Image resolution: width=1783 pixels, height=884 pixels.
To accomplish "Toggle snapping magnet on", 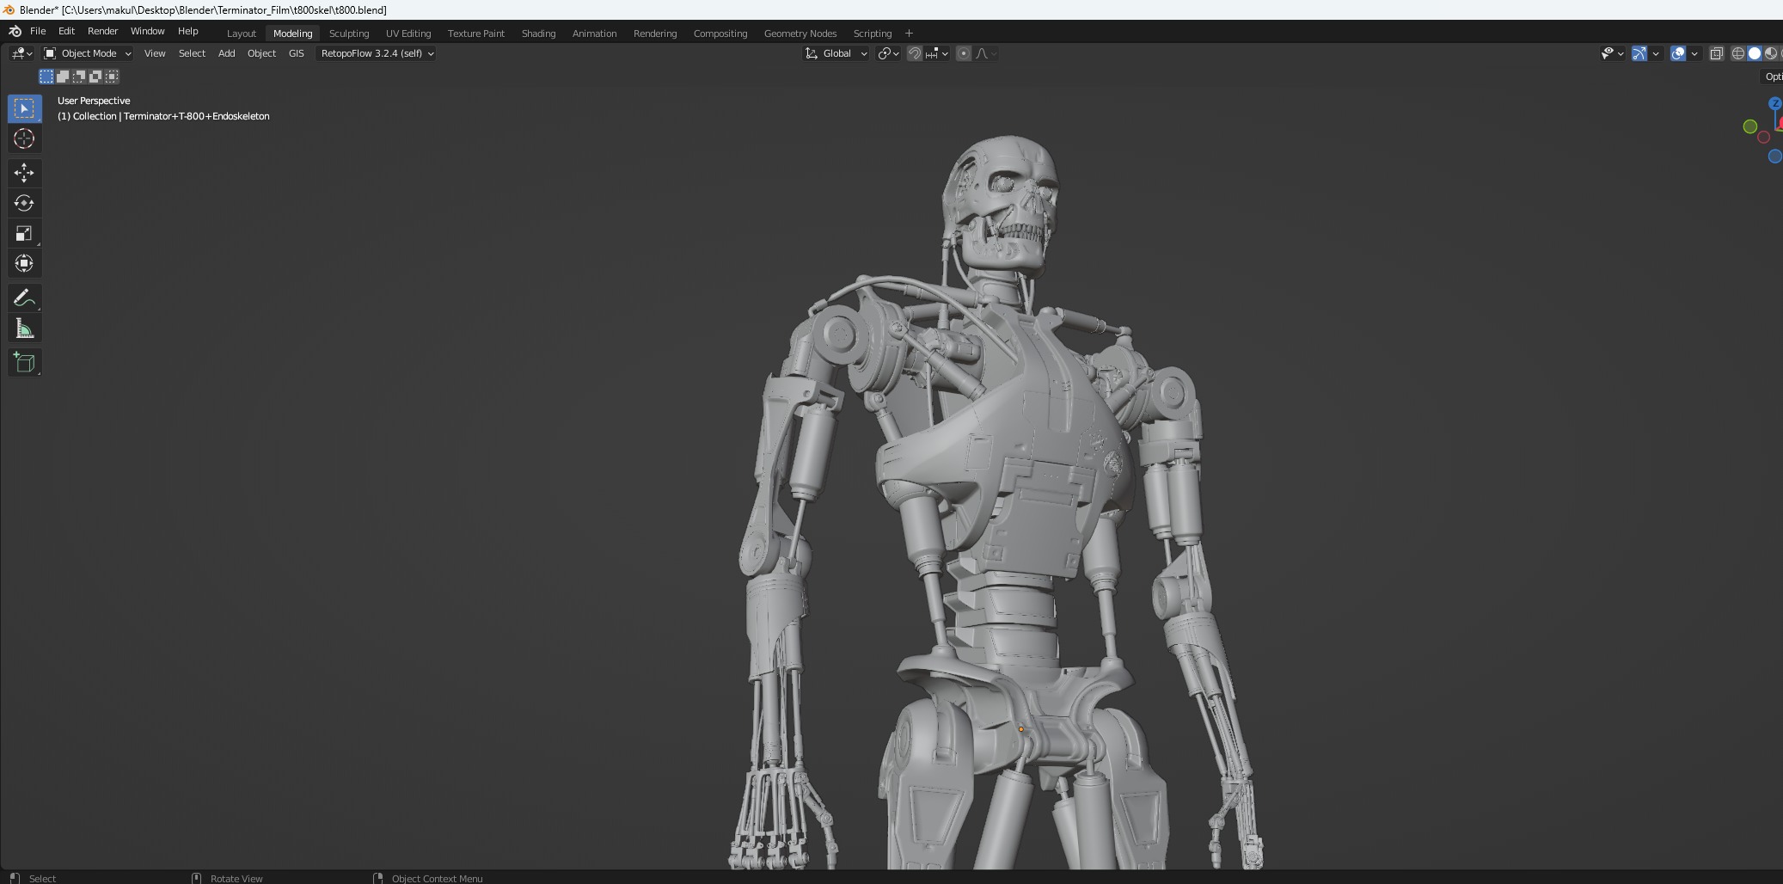I will [x=915, y=53].
